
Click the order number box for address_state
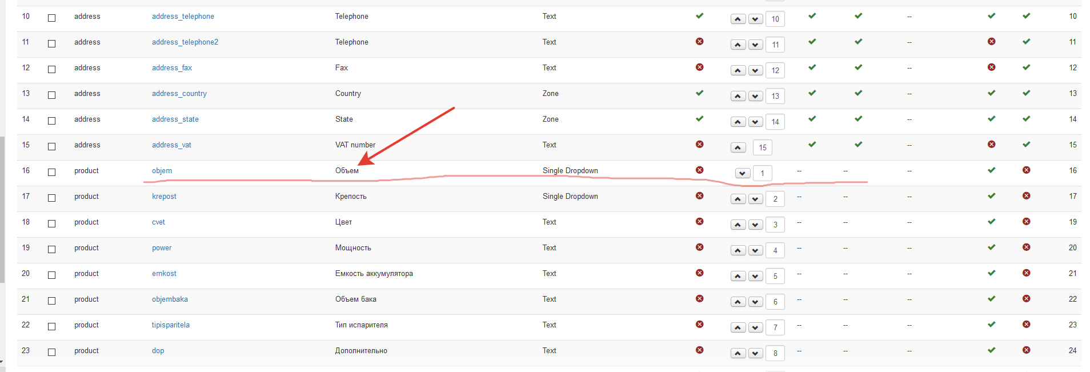point(775,122)
